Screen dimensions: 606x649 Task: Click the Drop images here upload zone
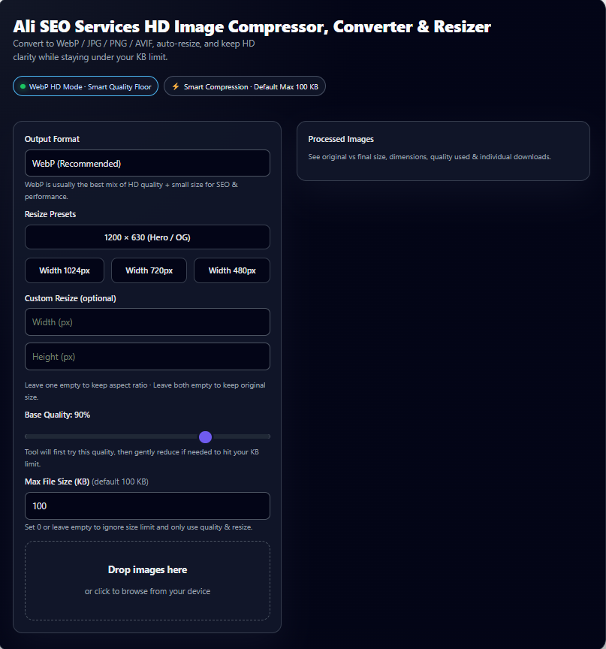click(147, 580)
